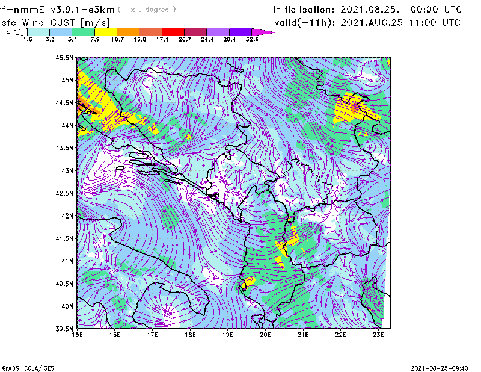
Task: Select the violet 28.4–32.6 legend swatch
Action: pos(240,32)
